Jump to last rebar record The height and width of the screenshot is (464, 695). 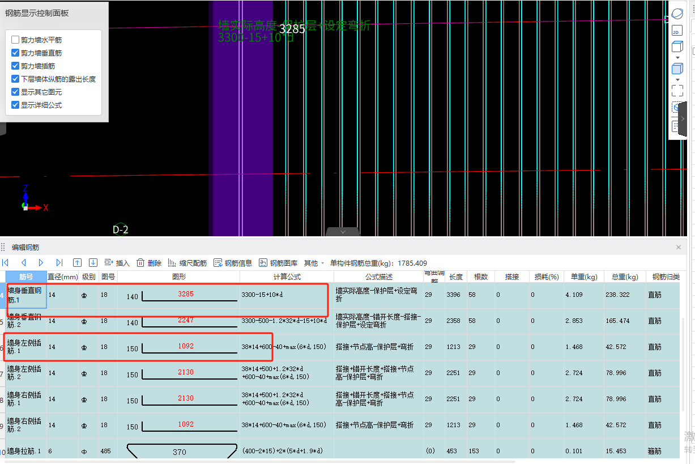59,263
